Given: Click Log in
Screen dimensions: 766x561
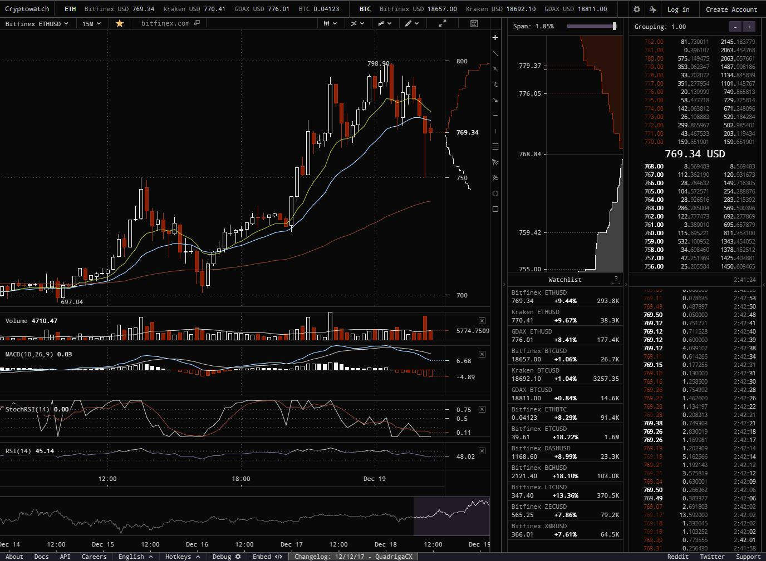Looking at the screenshot, I should tap(678, 9).
